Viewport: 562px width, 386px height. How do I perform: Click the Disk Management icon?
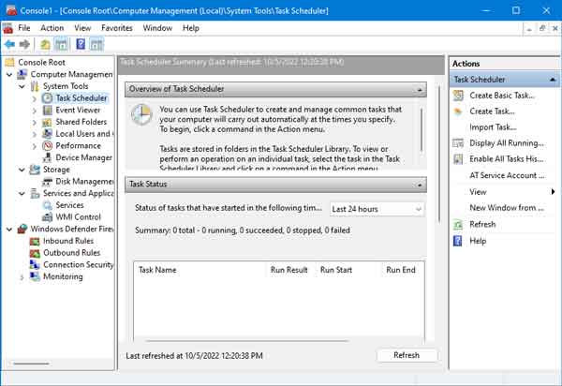pyautogui.click(x=47, y=182)
